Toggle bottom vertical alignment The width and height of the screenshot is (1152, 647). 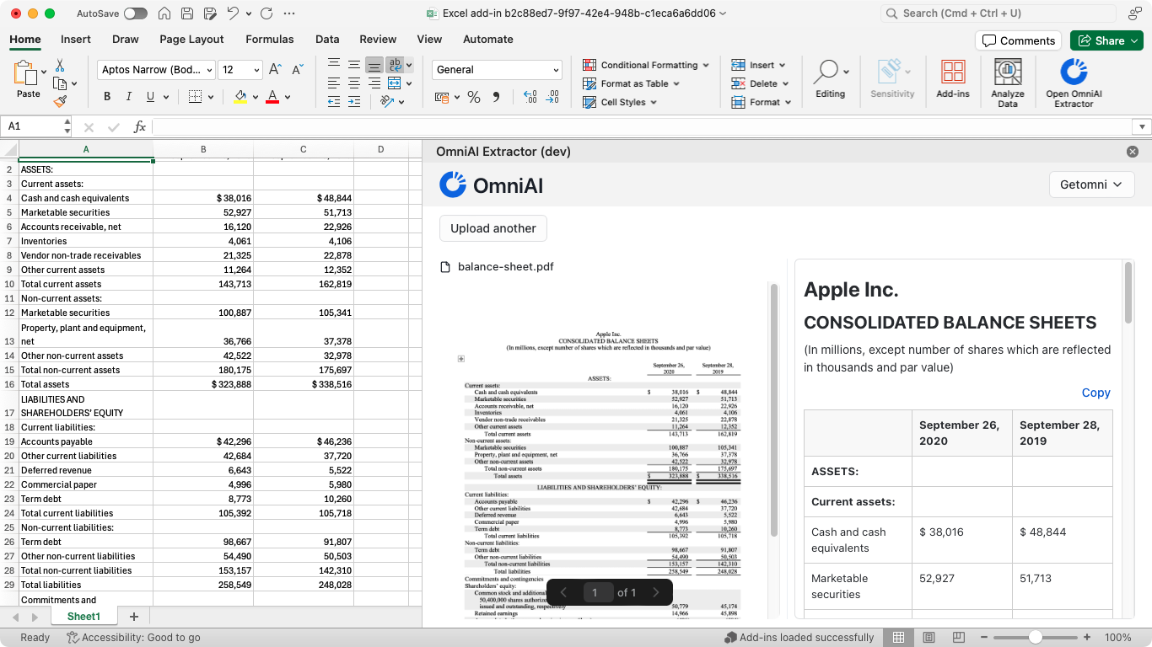click(374, 65)
